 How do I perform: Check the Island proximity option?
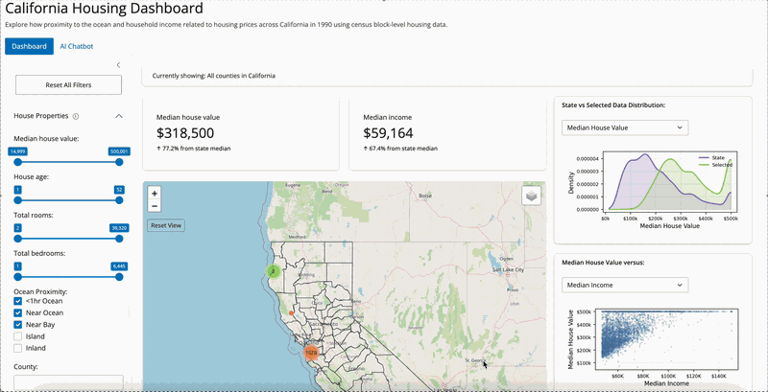pyautogui.click(x=18, y=336)
